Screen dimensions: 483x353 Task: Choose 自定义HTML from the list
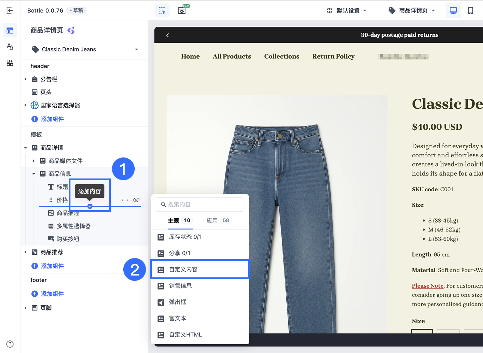(x=200, y=335)
